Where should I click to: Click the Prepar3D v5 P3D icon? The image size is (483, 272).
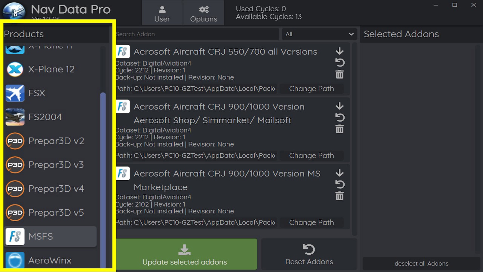15,213
